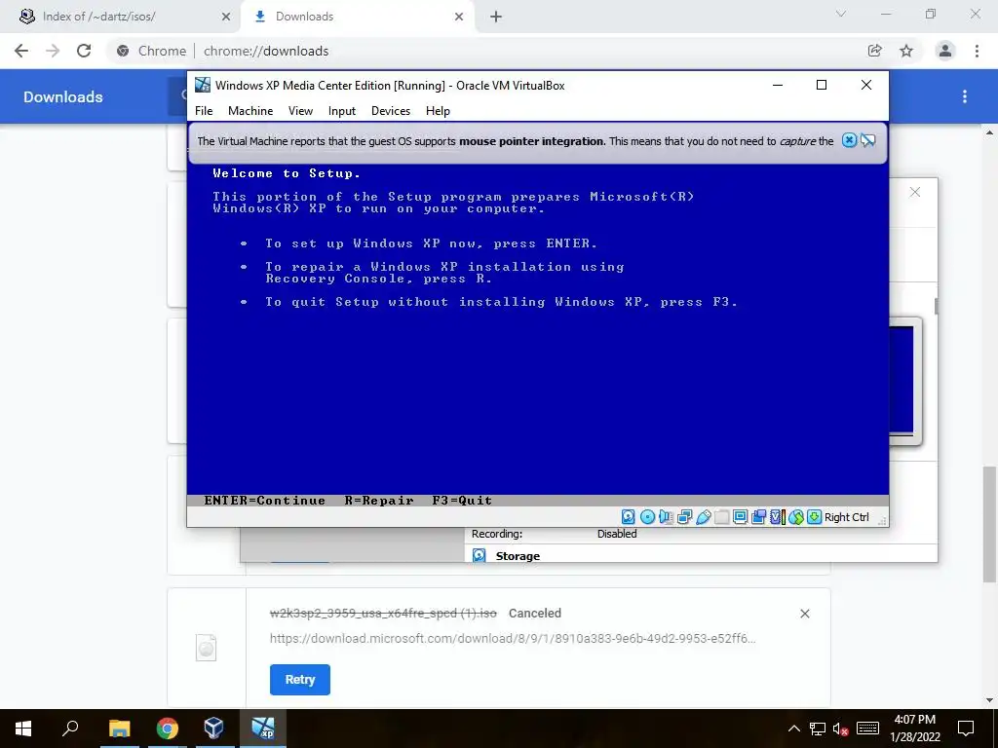Screen dimensions: 998x748
Task: Open the Windows notification center
Action: coord(966,729)
